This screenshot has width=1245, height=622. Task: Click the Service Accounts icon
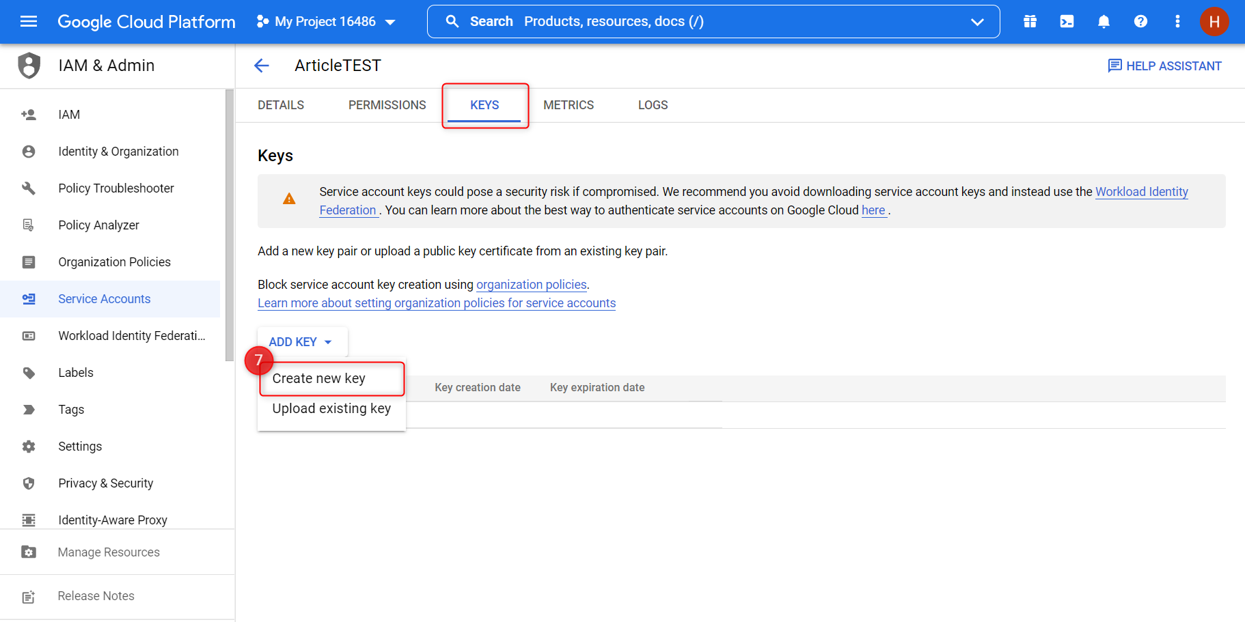(x=29, y=299)
